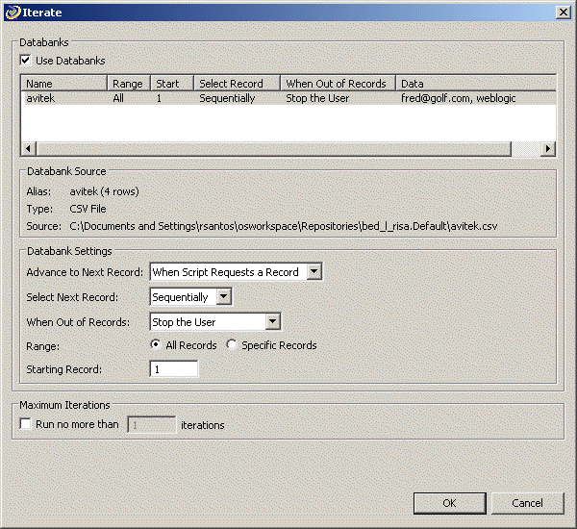Screen dimensions: 577x529
Task: Click the All cell in Range column
Action: 118,98
